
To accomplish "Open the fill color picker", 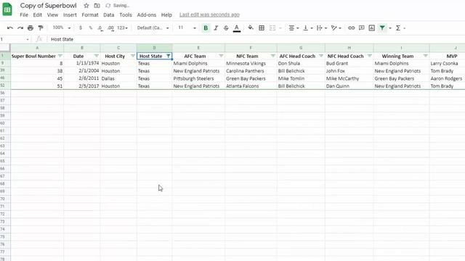I will [x=251, y=28].
